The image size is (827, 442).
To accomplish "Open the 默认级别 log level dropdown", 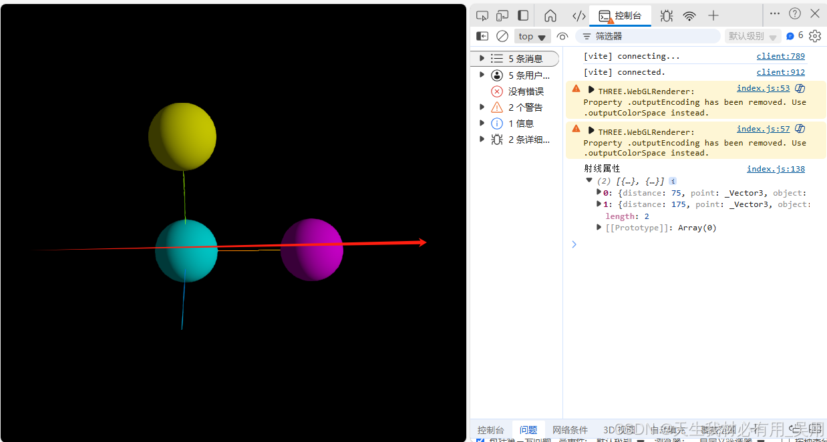I will coord(753,36).
